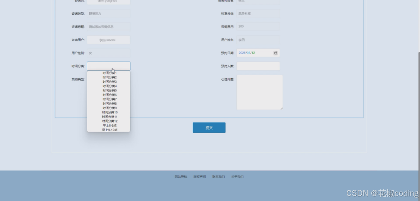Open the calendar picker icon in 预约日期
The image size is (420, 201).
[x=275, y=53]
